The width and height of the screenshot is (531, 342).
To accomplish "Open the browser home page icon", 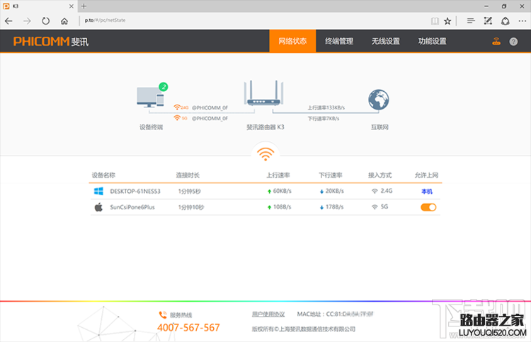I will point(64,21).
